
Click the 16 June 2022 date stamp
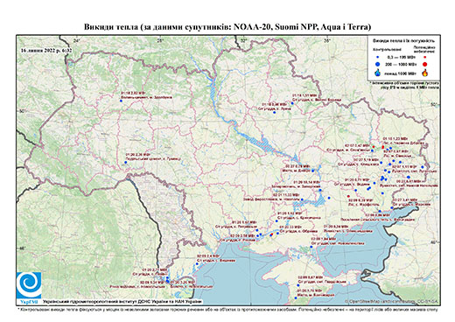pos(46,50)
